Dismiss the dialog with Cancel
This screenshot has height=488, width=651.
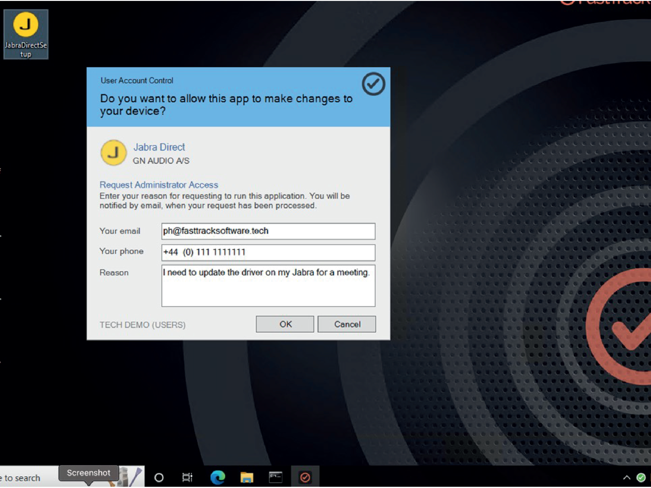pyautogui.click(x=347, y=324)
